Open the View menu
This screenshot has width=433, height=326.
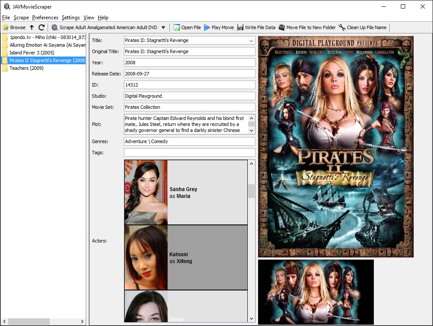point(89,18)
